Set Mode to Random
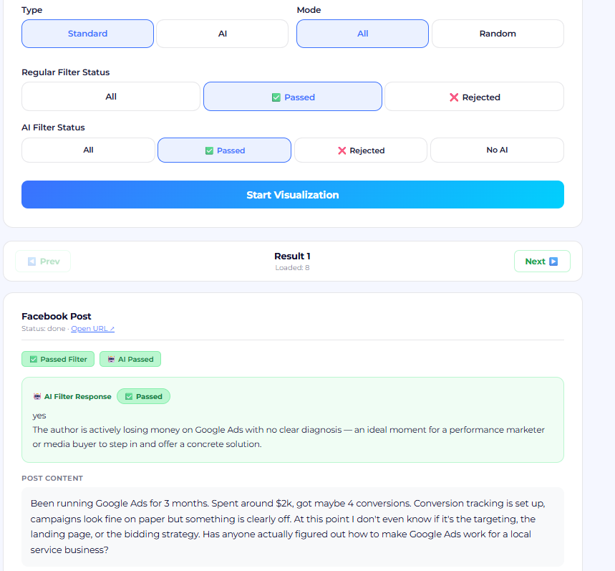Image resolution: width=615 pixels, height=571 pixels. pos(498,34)
